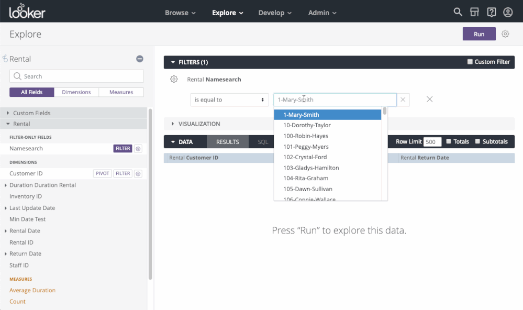This screenshot has width=523, height=310.
Task: Open gear options for Customer ID field
Action: pyautogui.click(x=138, y=173)
